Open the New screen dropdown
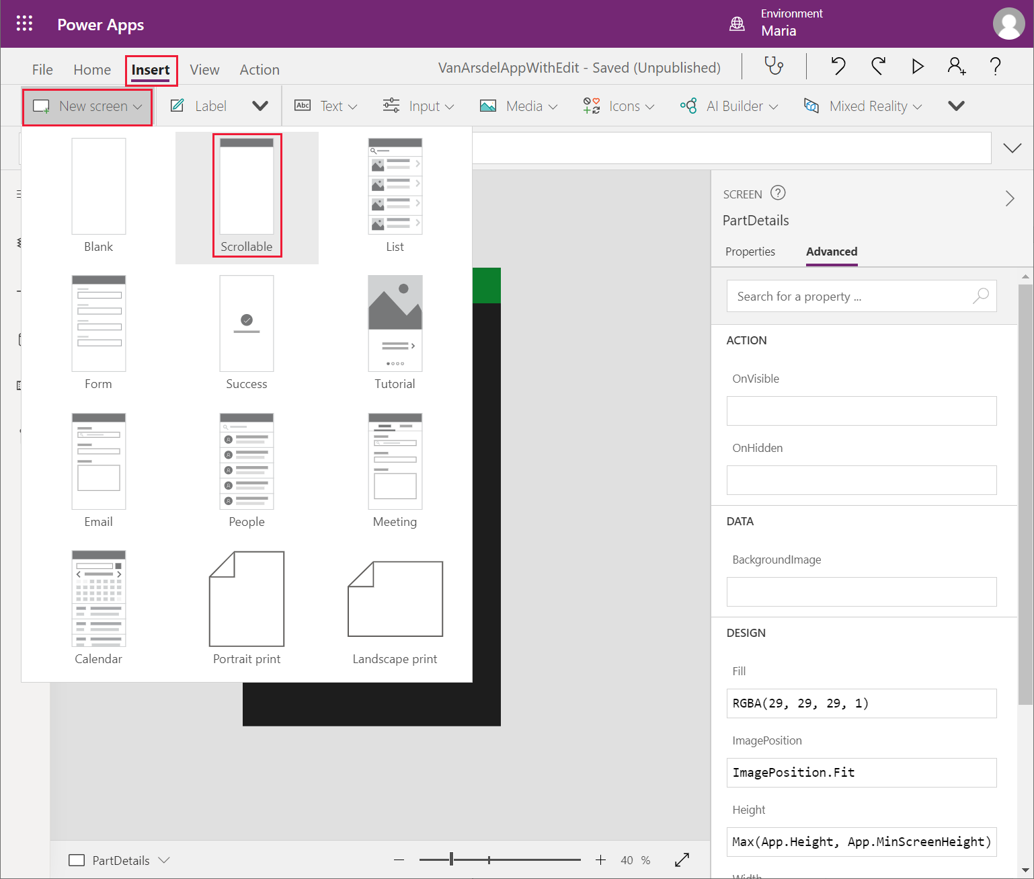This screenshot has height=879, width=1034. pyautogui.click(x=87, y=106)
